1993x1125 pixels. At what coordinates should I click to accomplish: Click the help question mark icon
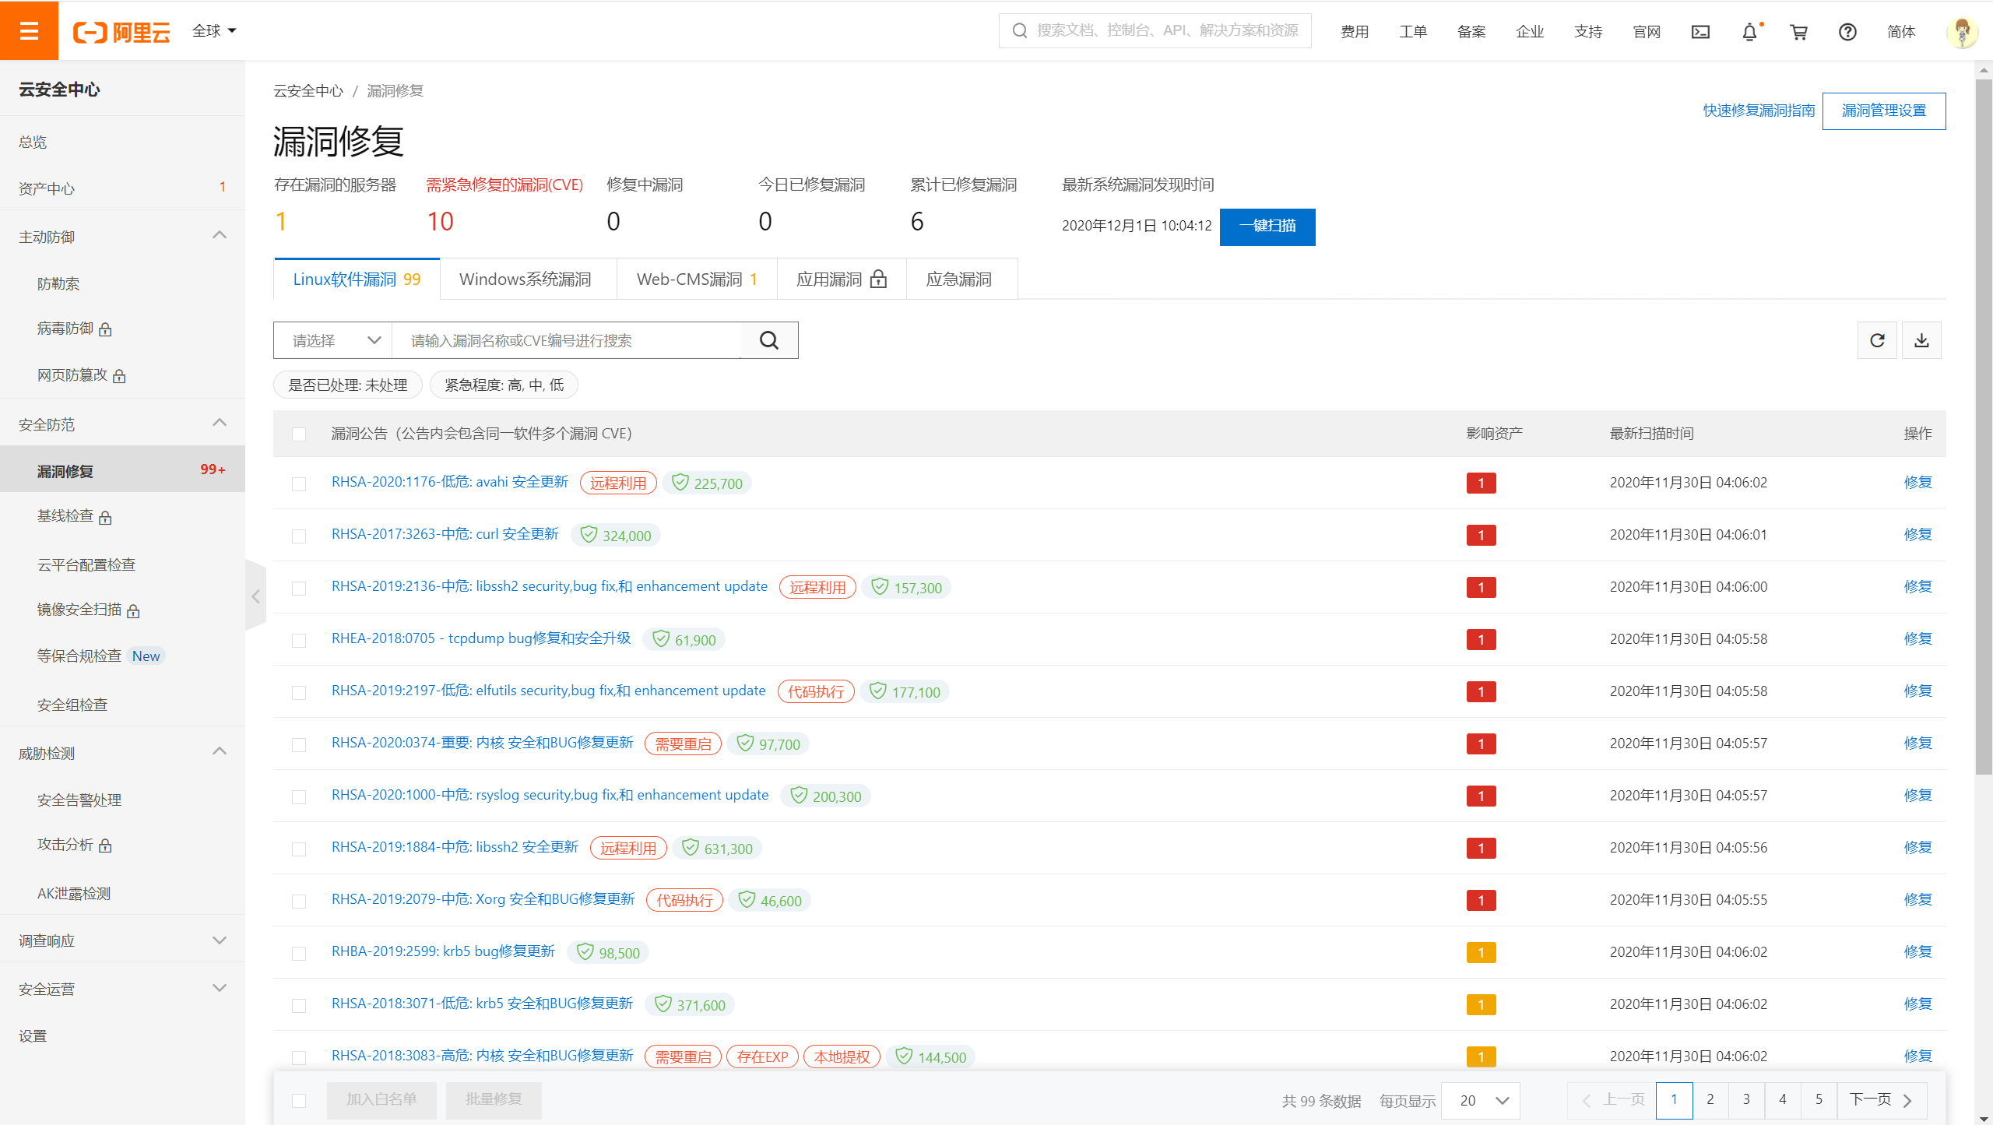[x=1847, y=32]
